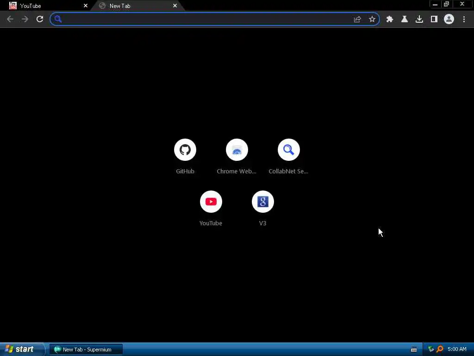This screenshot has height=356, width=474.
Task: Toggle the side panel button
Action: click(x=434, y=19)
